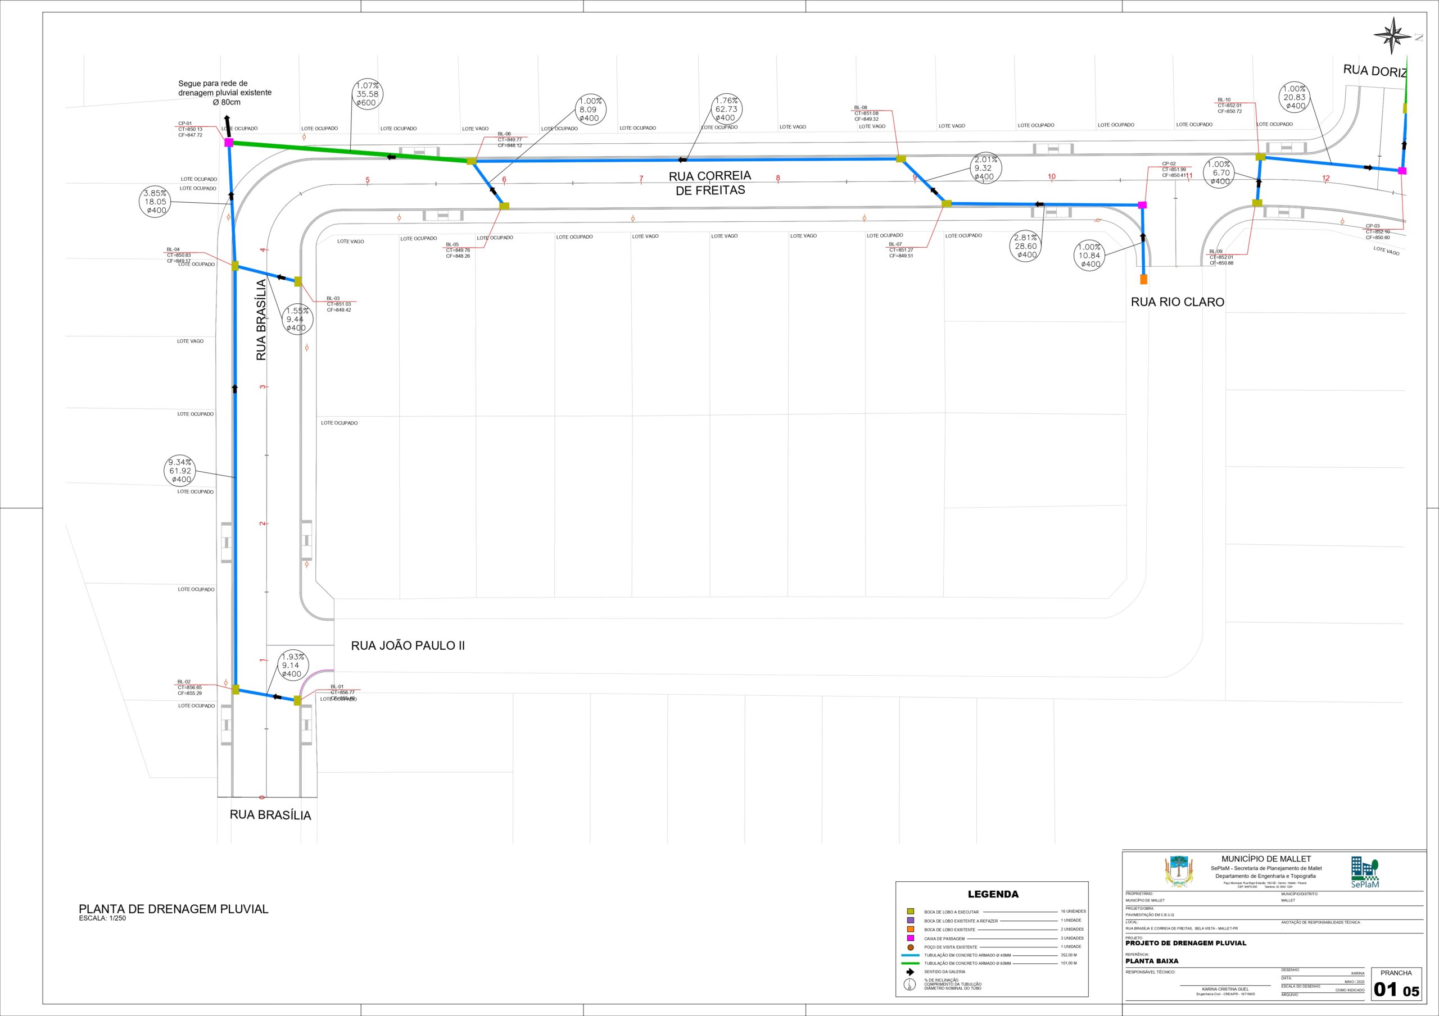The width and height of the screenshot is (1439, 1016).
Task: Click the green ø60mm pipe legend line
Action: point(910,963)
